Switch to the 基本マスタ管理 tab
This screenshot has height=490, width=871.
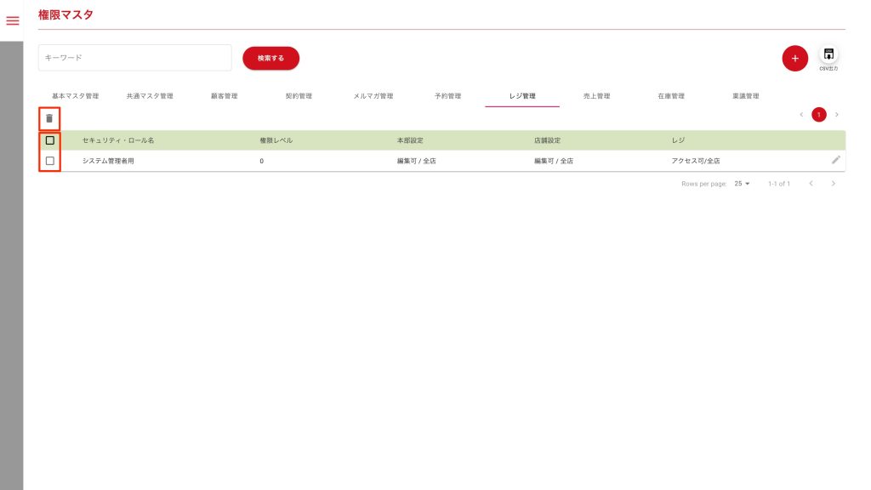click(76, 96)
